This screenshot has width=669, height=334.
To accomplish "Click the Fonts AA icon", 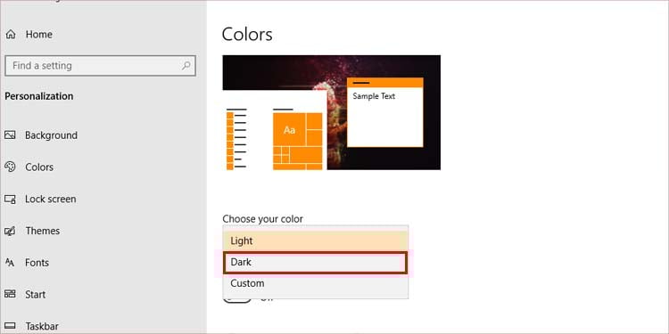I will pos(10,263).
